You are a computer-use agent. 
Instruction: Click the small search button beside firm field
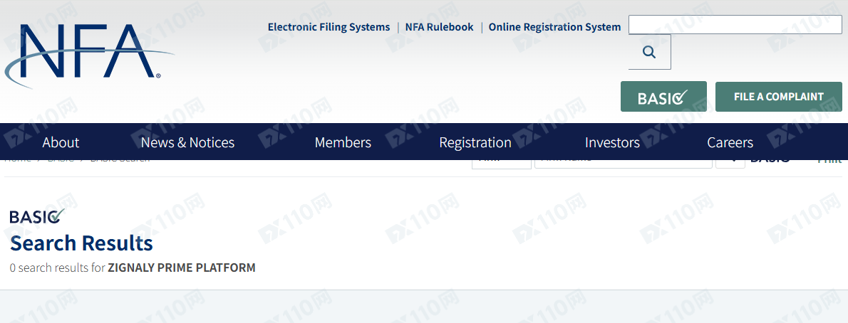730,164
